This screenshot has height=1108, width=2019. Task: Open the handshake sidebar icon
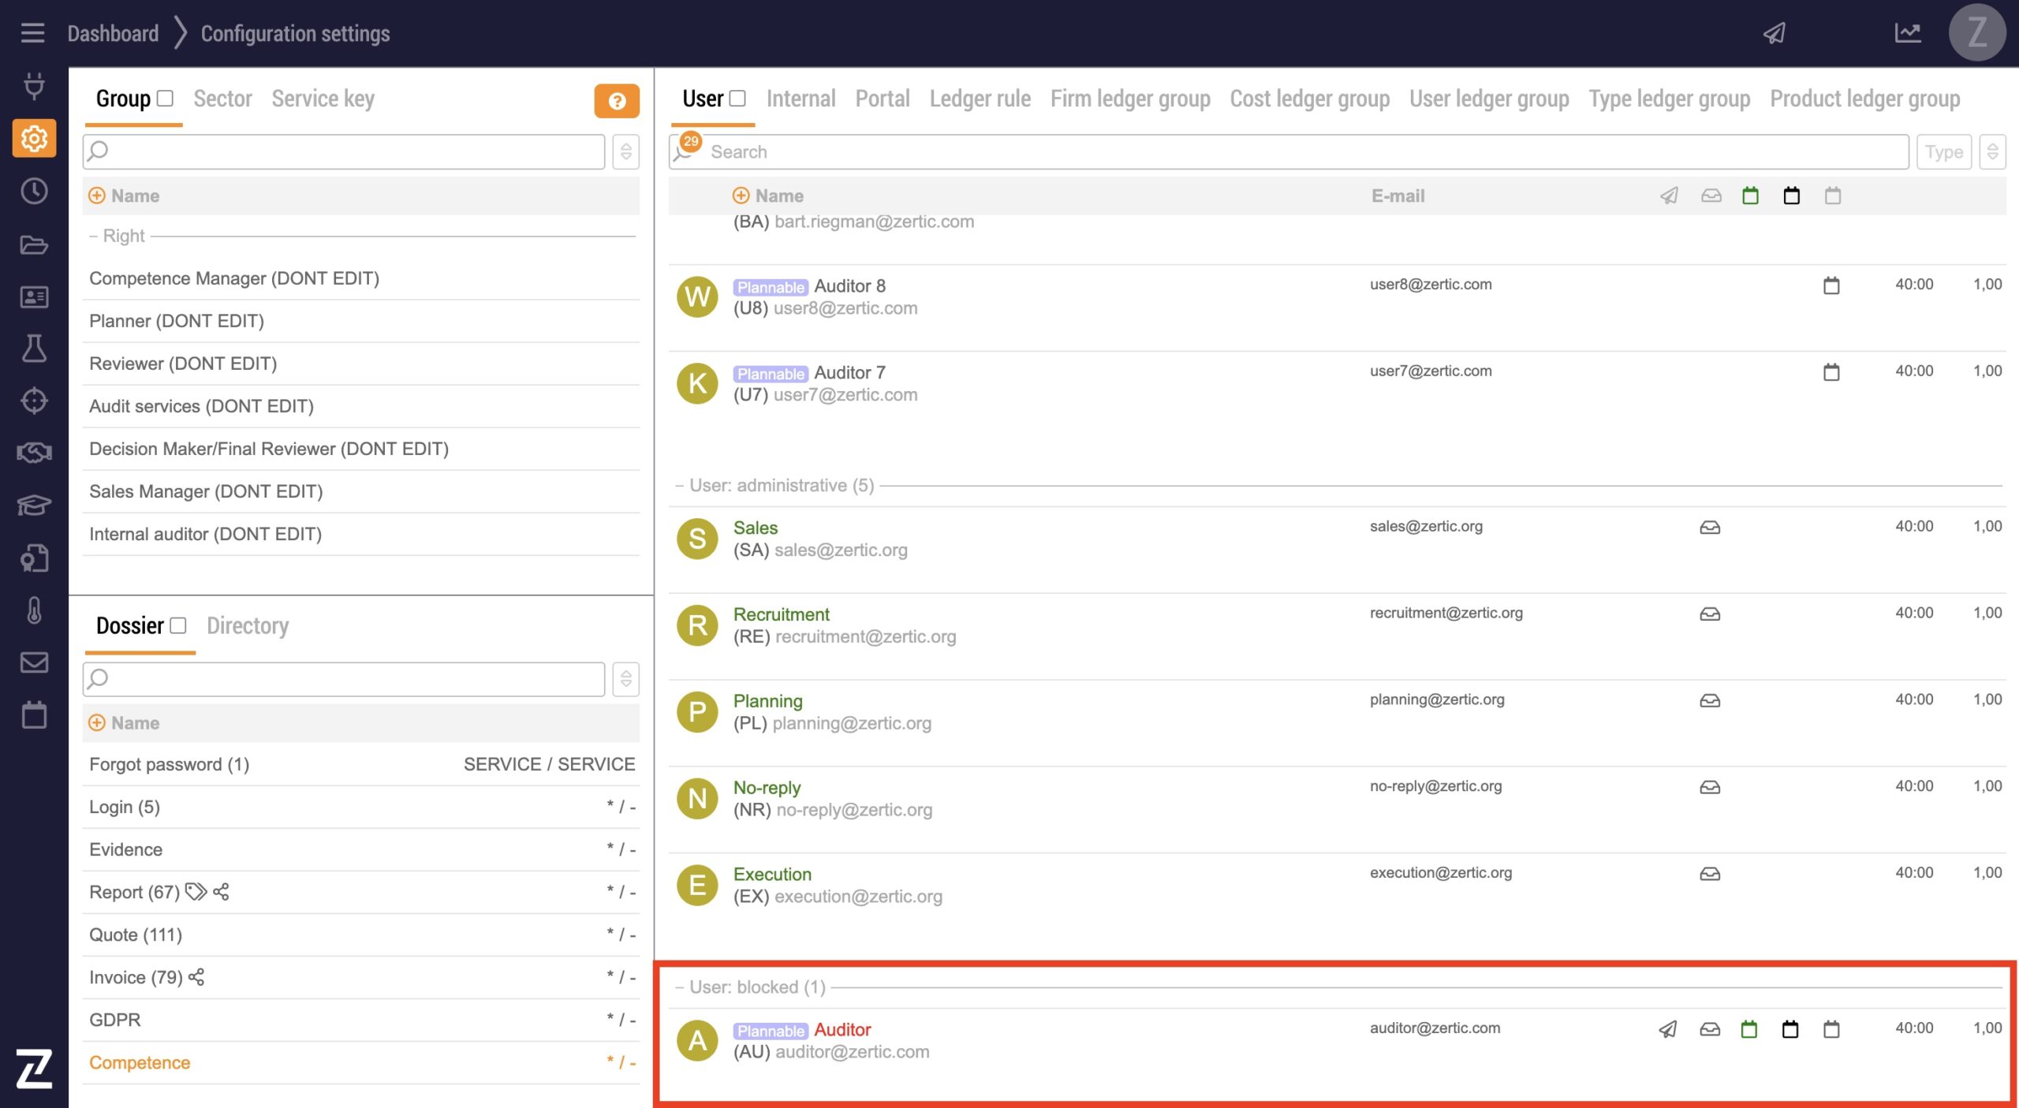point(34,453)
